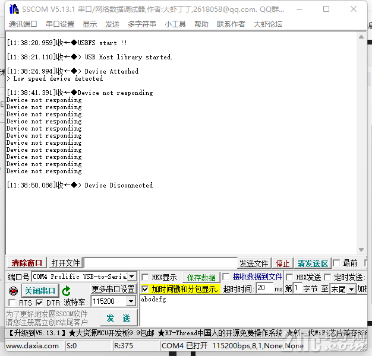Open the 帮助 menu
Screen dimensions: 372x356
[201, 24]
